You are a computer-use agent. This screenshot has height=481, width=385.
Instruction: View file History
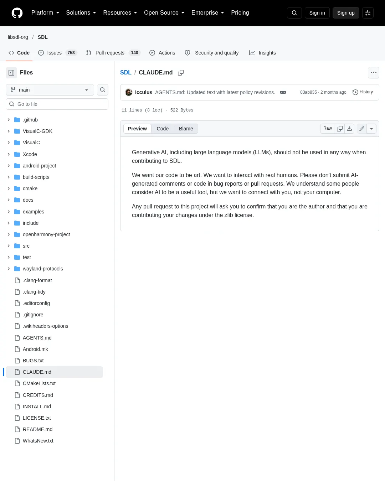pos(363,92)
